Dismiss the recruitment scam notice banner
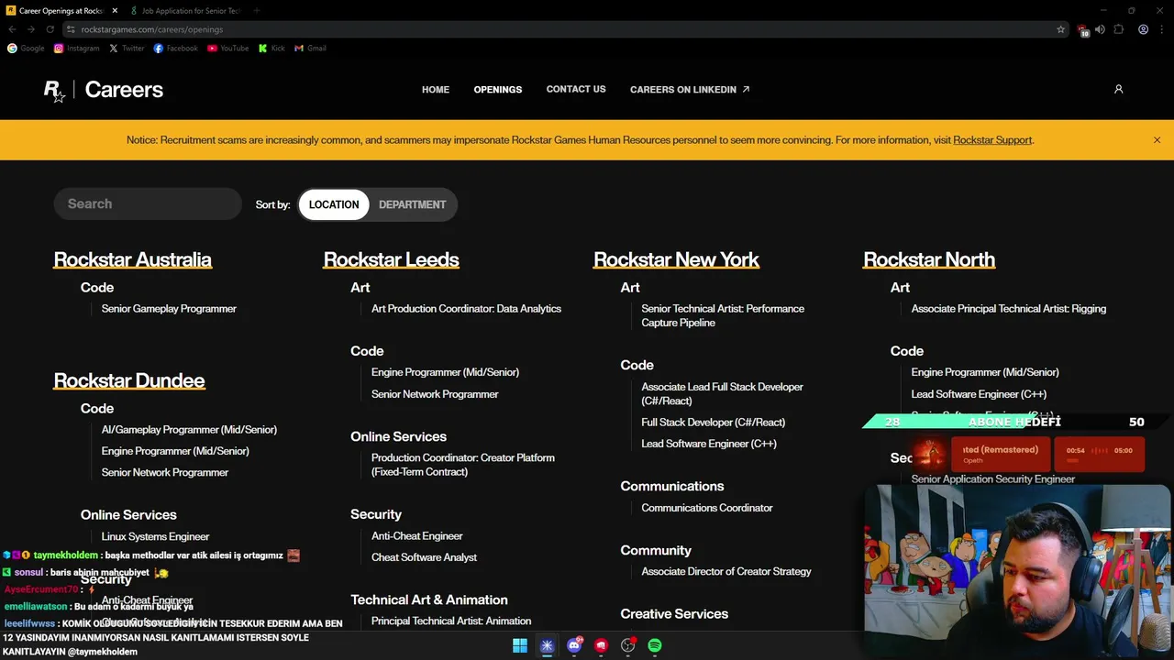 click(1157, 140)
